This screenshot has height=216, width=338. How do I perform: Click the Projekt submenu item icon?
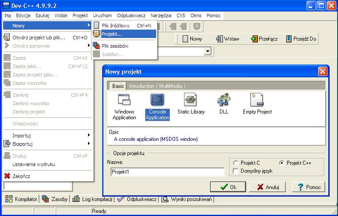[96, 34]
